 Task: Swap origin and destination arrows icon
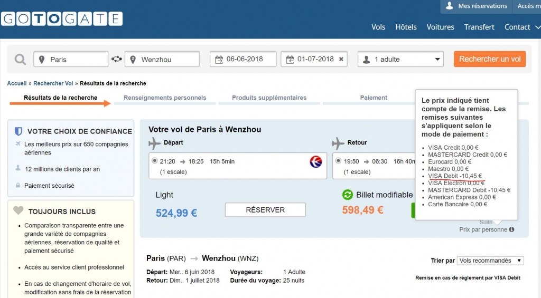click(x=117, y=59)
